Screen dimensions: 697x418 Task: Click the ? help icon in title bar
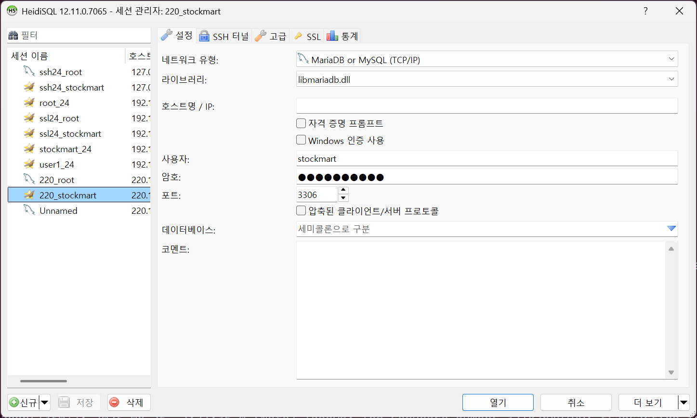tap(645, 11)
